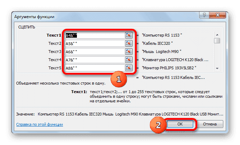Click the range selector icon for Текст2

pos(129,44)
